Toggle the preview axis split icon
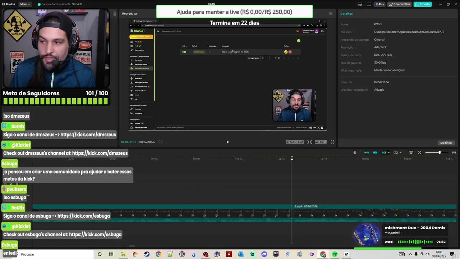The width and height of the screenshot is (460, 259). coord(396,153)
